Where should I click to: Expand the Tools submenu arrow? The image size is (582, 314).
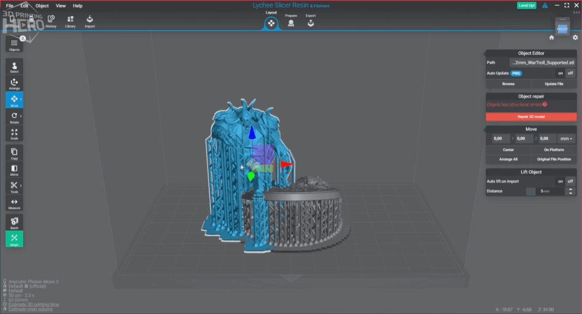tap(21, 186)
